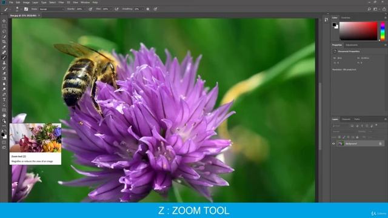Open the Layers panel options menu
Screen dimensions: 388x218
pos(386,119)
